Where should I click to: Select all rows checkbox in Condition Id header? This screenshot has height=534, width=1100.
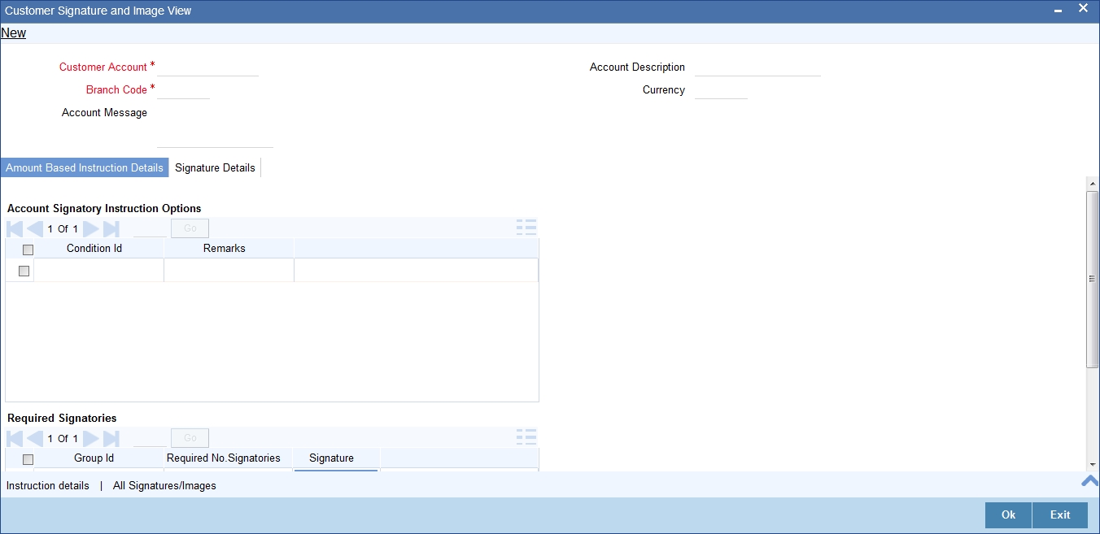tap(28, 250)
